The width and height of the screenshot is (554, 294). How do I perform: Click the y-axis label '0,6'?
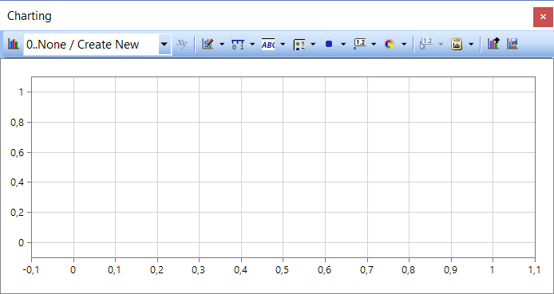point(17,153)
